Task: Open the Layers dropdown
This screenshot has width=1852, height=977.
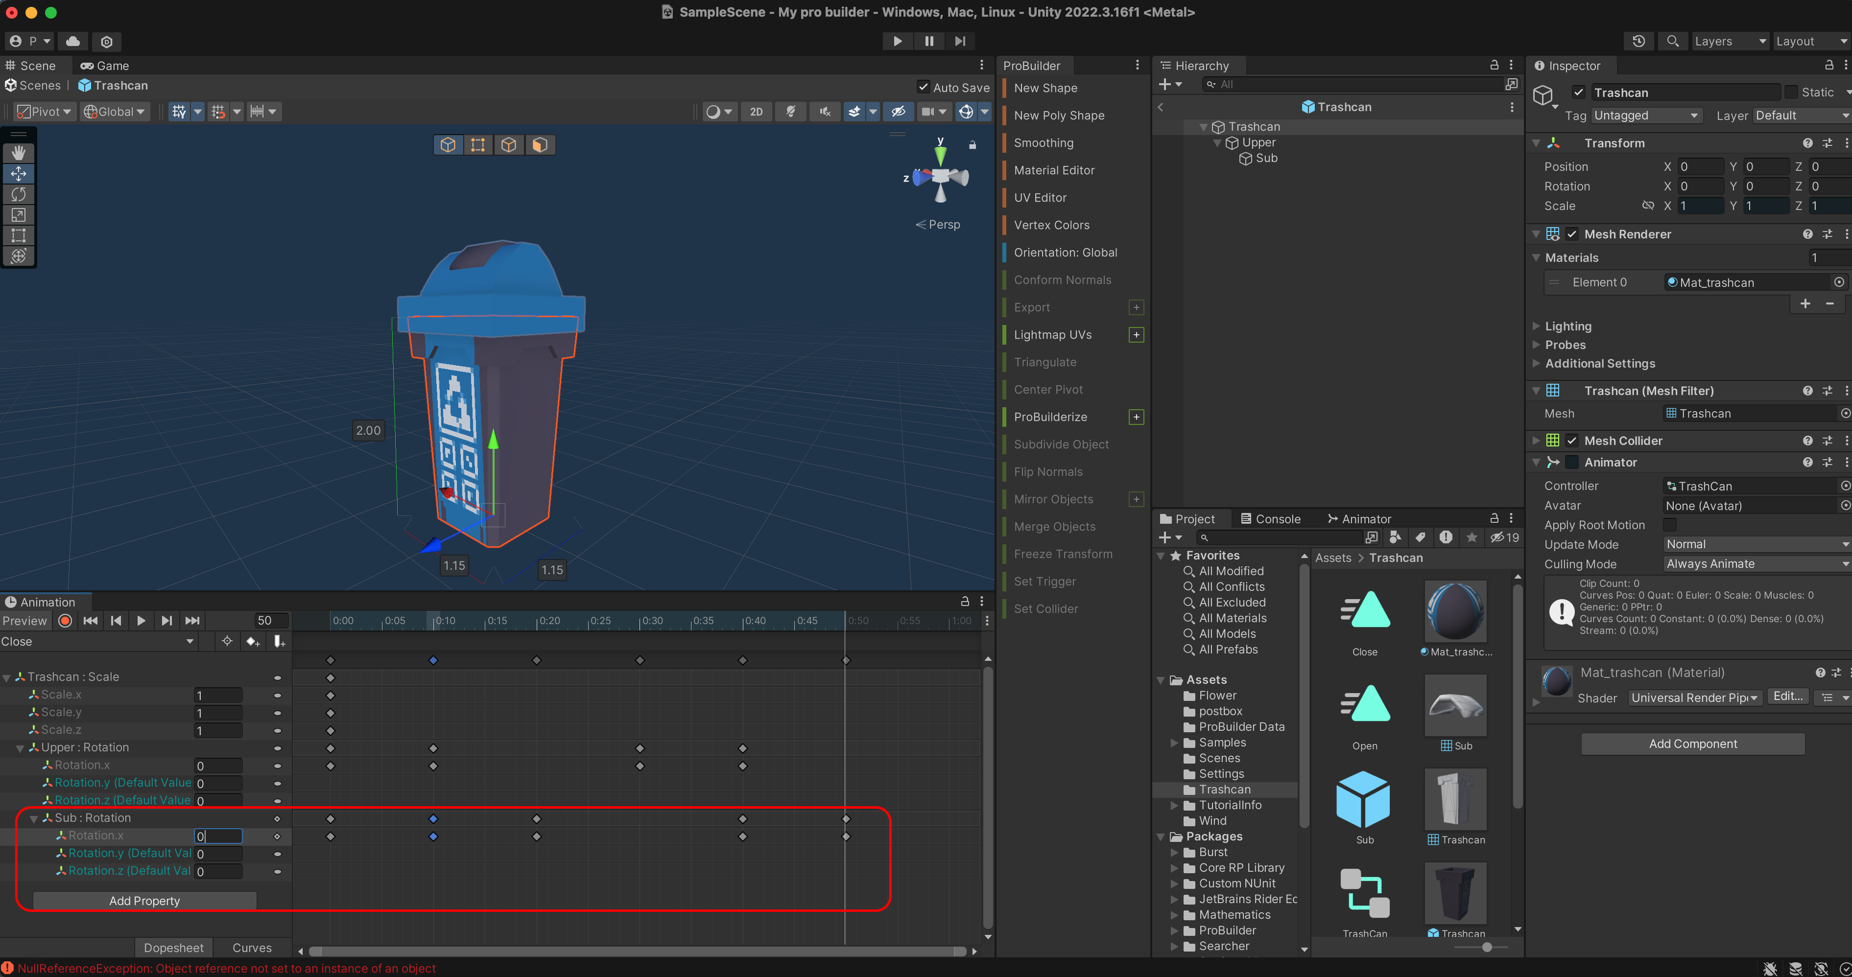Action: 1729,41
